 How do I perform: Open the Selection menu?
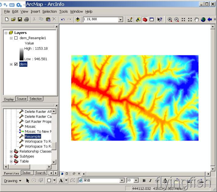click(x=50, y=12)
